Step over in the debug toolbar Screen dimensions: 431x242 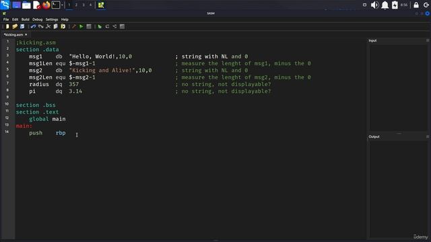click(107, 27)
